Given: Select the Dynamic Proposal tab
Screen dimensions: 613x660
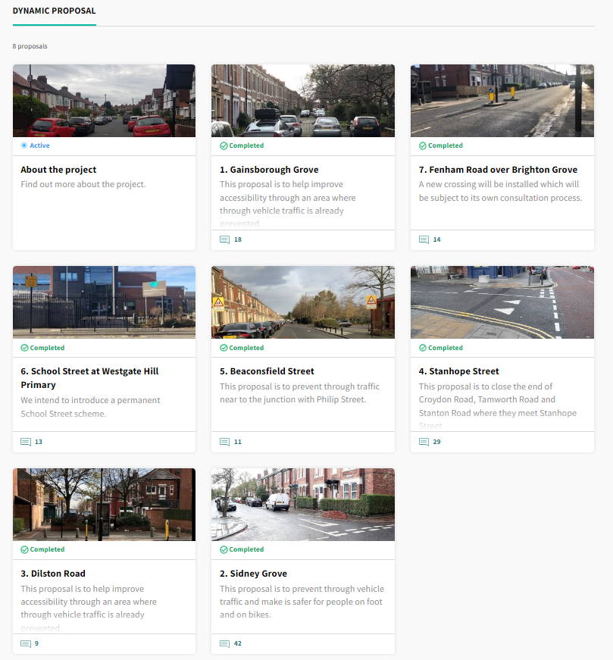Looking at the screenshot, I should point(55,11).
